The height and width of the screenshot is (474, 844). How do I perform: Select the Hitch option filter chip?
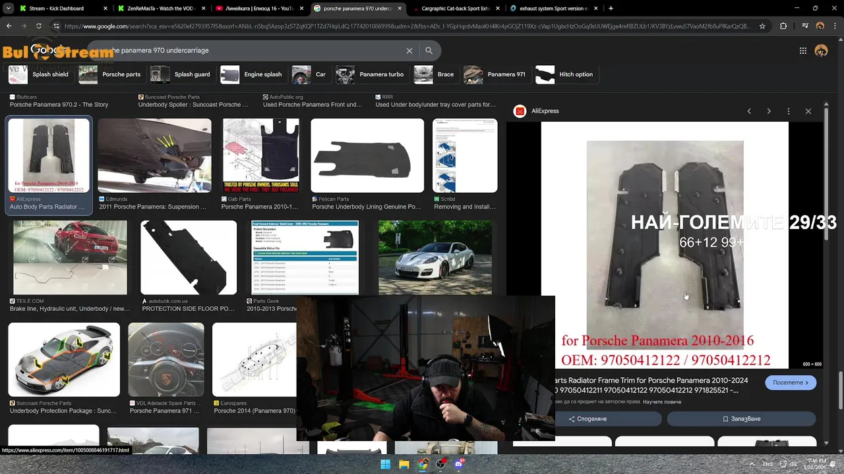pos(566,74)
